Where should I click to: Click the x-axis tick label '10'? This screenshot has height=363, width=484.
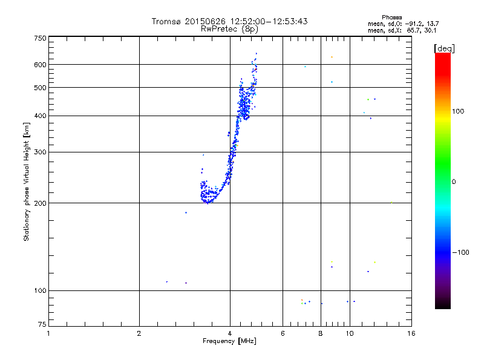pyautogui.click(x=350, y=333)
